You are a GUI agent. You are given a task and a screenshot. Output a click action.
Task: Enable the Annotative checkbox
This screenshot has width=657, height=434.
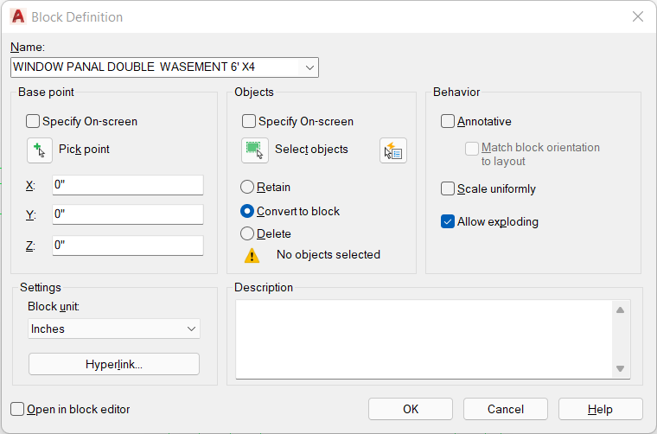(448, 122)
